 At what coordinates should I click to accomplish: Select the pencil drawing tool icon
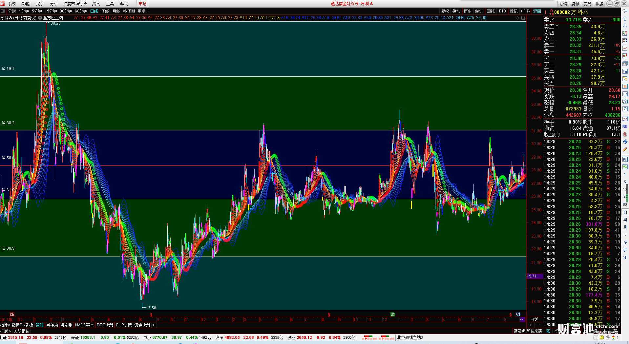click(625, 149)
